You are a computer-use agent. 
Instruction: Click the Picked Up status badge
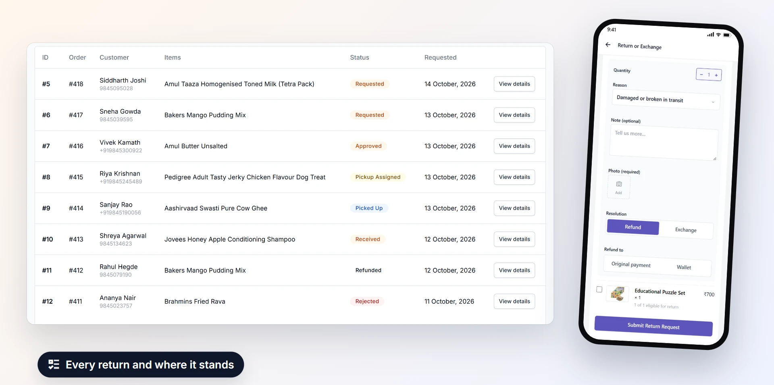click(369, 208)
